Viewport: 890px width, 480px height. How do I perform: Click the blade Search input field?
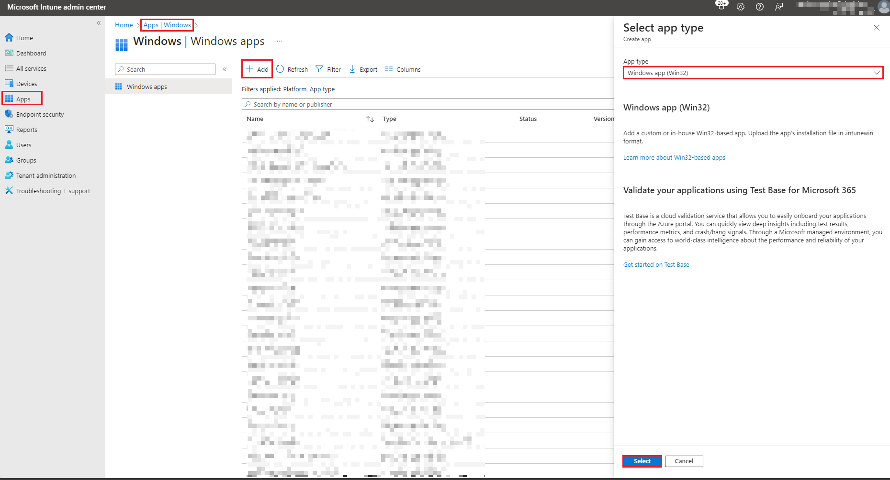pos(165,69)
